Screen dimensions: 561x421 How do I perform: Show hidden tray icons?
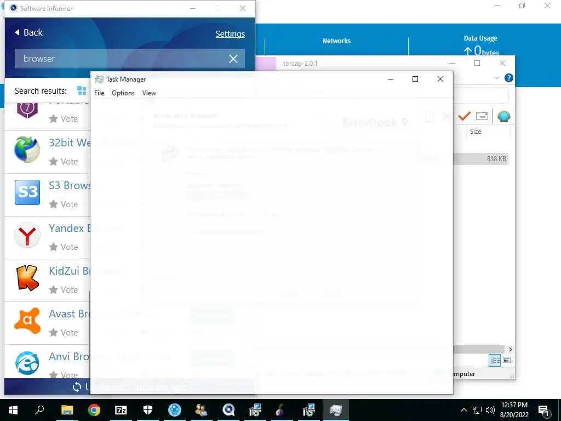(463, 410)
